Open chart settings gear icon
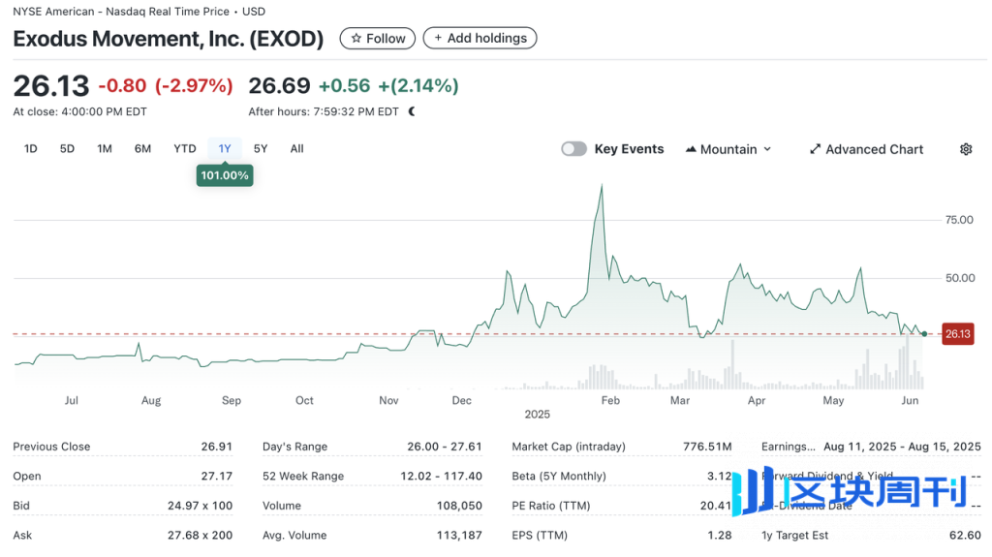Image resolution: width=992 pixels, height=557 pixels. [x=966, y=149]
